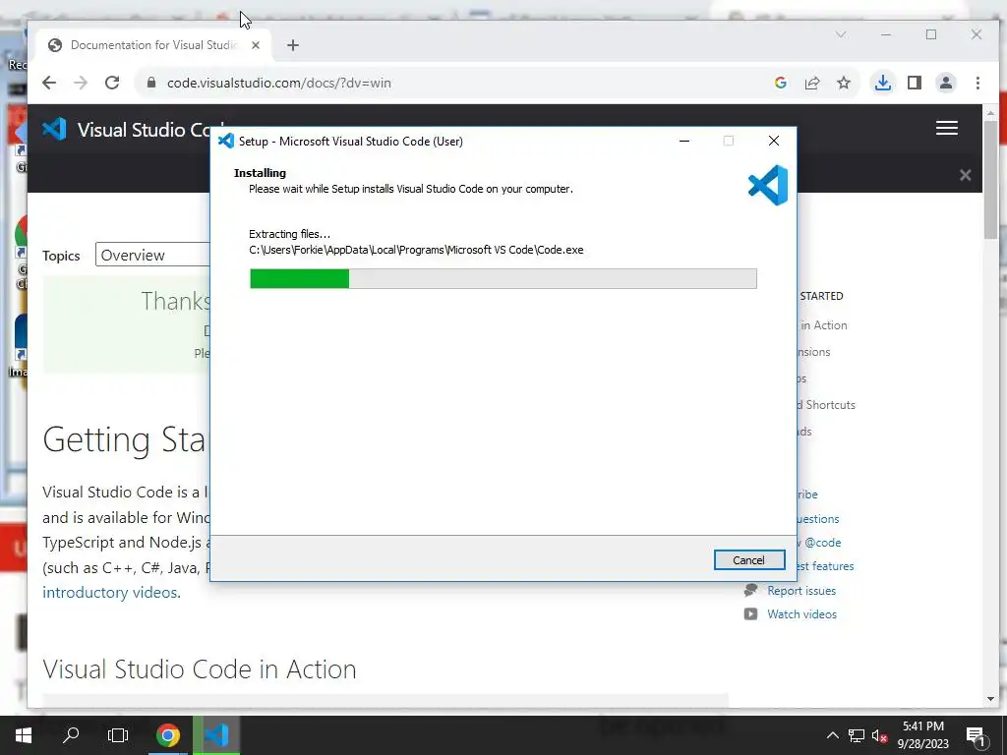Click the address bar URL code.visualstudio.com
Screen dimensions: 1007x755
coord(278,83)
